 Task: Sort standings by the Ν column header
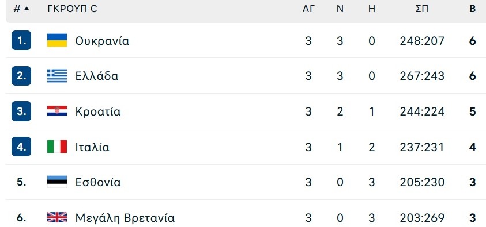340,9
